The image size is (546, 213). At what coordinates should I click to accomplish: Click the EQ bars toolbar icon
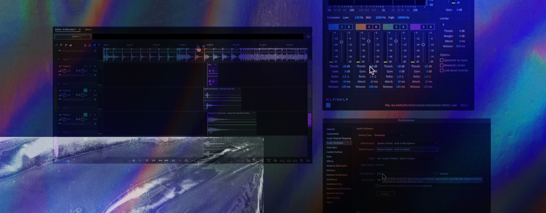coord(71,45)
